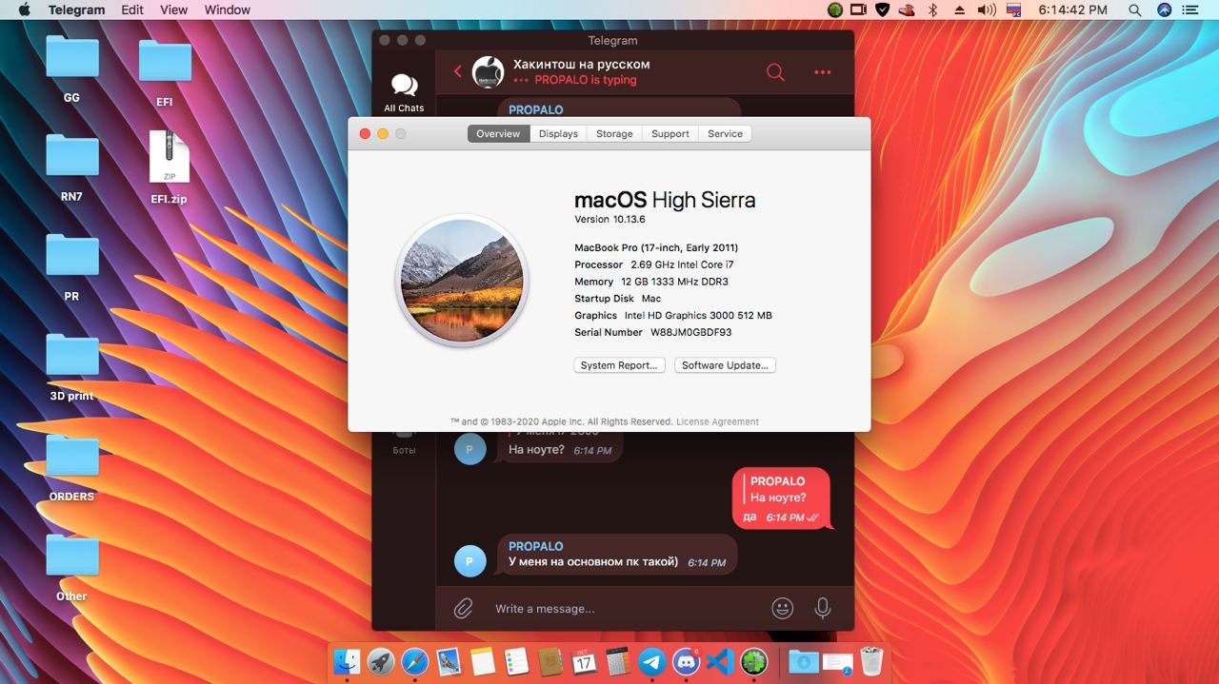The height and width of the screenshot is (684, 1219).
Task: Click the System Report... button
Action: click(619, 365)
